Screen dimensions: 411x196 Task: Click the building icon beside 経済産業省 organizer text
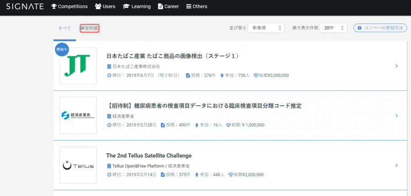[109, 116]
